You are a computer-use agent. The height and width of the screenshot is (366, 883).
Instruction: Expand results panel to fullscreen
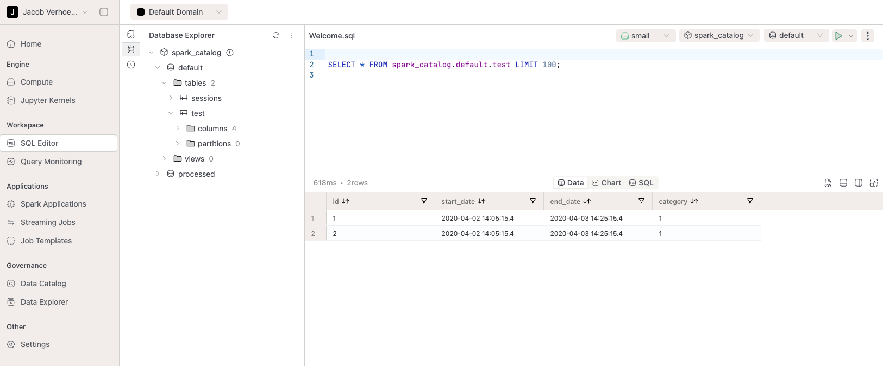pyautogui.click(x=873, y=183)
